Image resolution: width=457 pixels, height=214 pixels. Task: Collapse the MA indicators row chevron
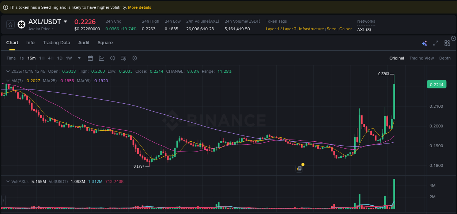point(8,81)
